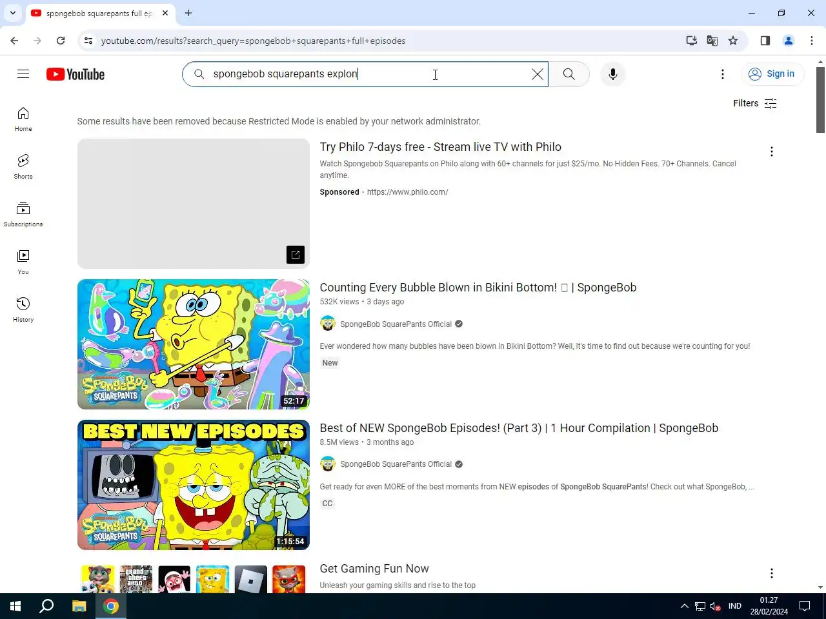Open the network icon in system tray
Image resolution: width=826 pixels, height=619 pixels.
coord(700,606)
